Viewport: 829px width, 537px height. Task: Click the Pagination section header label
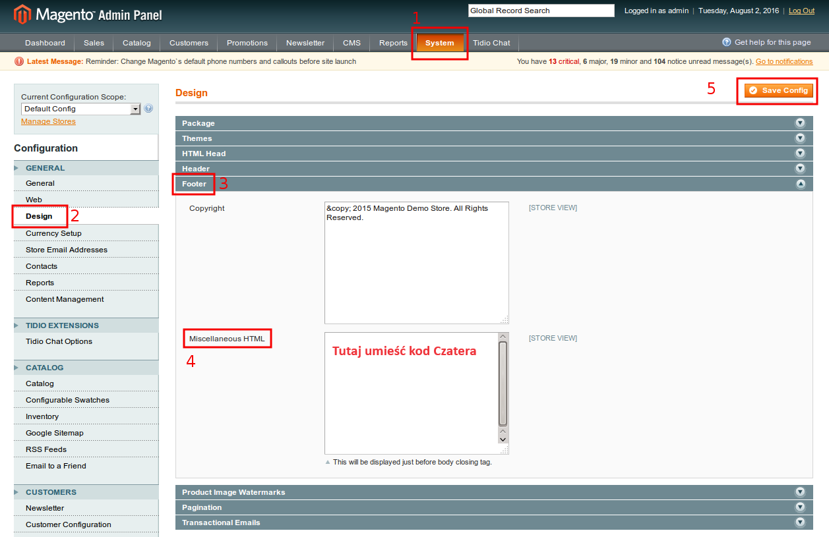point(202,507)
